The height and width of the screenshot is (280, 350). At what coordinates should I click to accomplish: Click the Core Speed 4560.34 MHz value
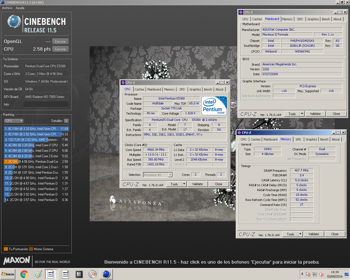[156, 150]
